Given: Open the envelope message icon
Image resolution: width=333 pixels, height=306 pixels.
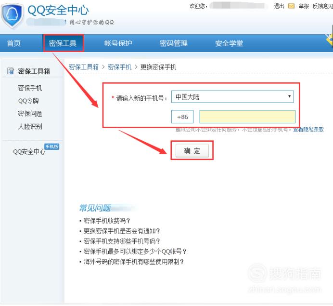Looking at the screenshot, I should [x=291, y=6].
